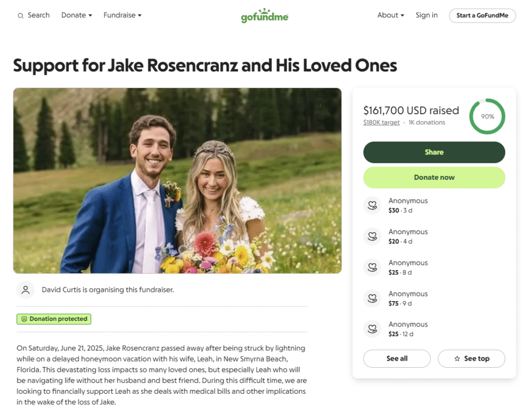Expand the Donate dropdown menu
Viewport: 521px width, 409px height.
coord(76,15)
